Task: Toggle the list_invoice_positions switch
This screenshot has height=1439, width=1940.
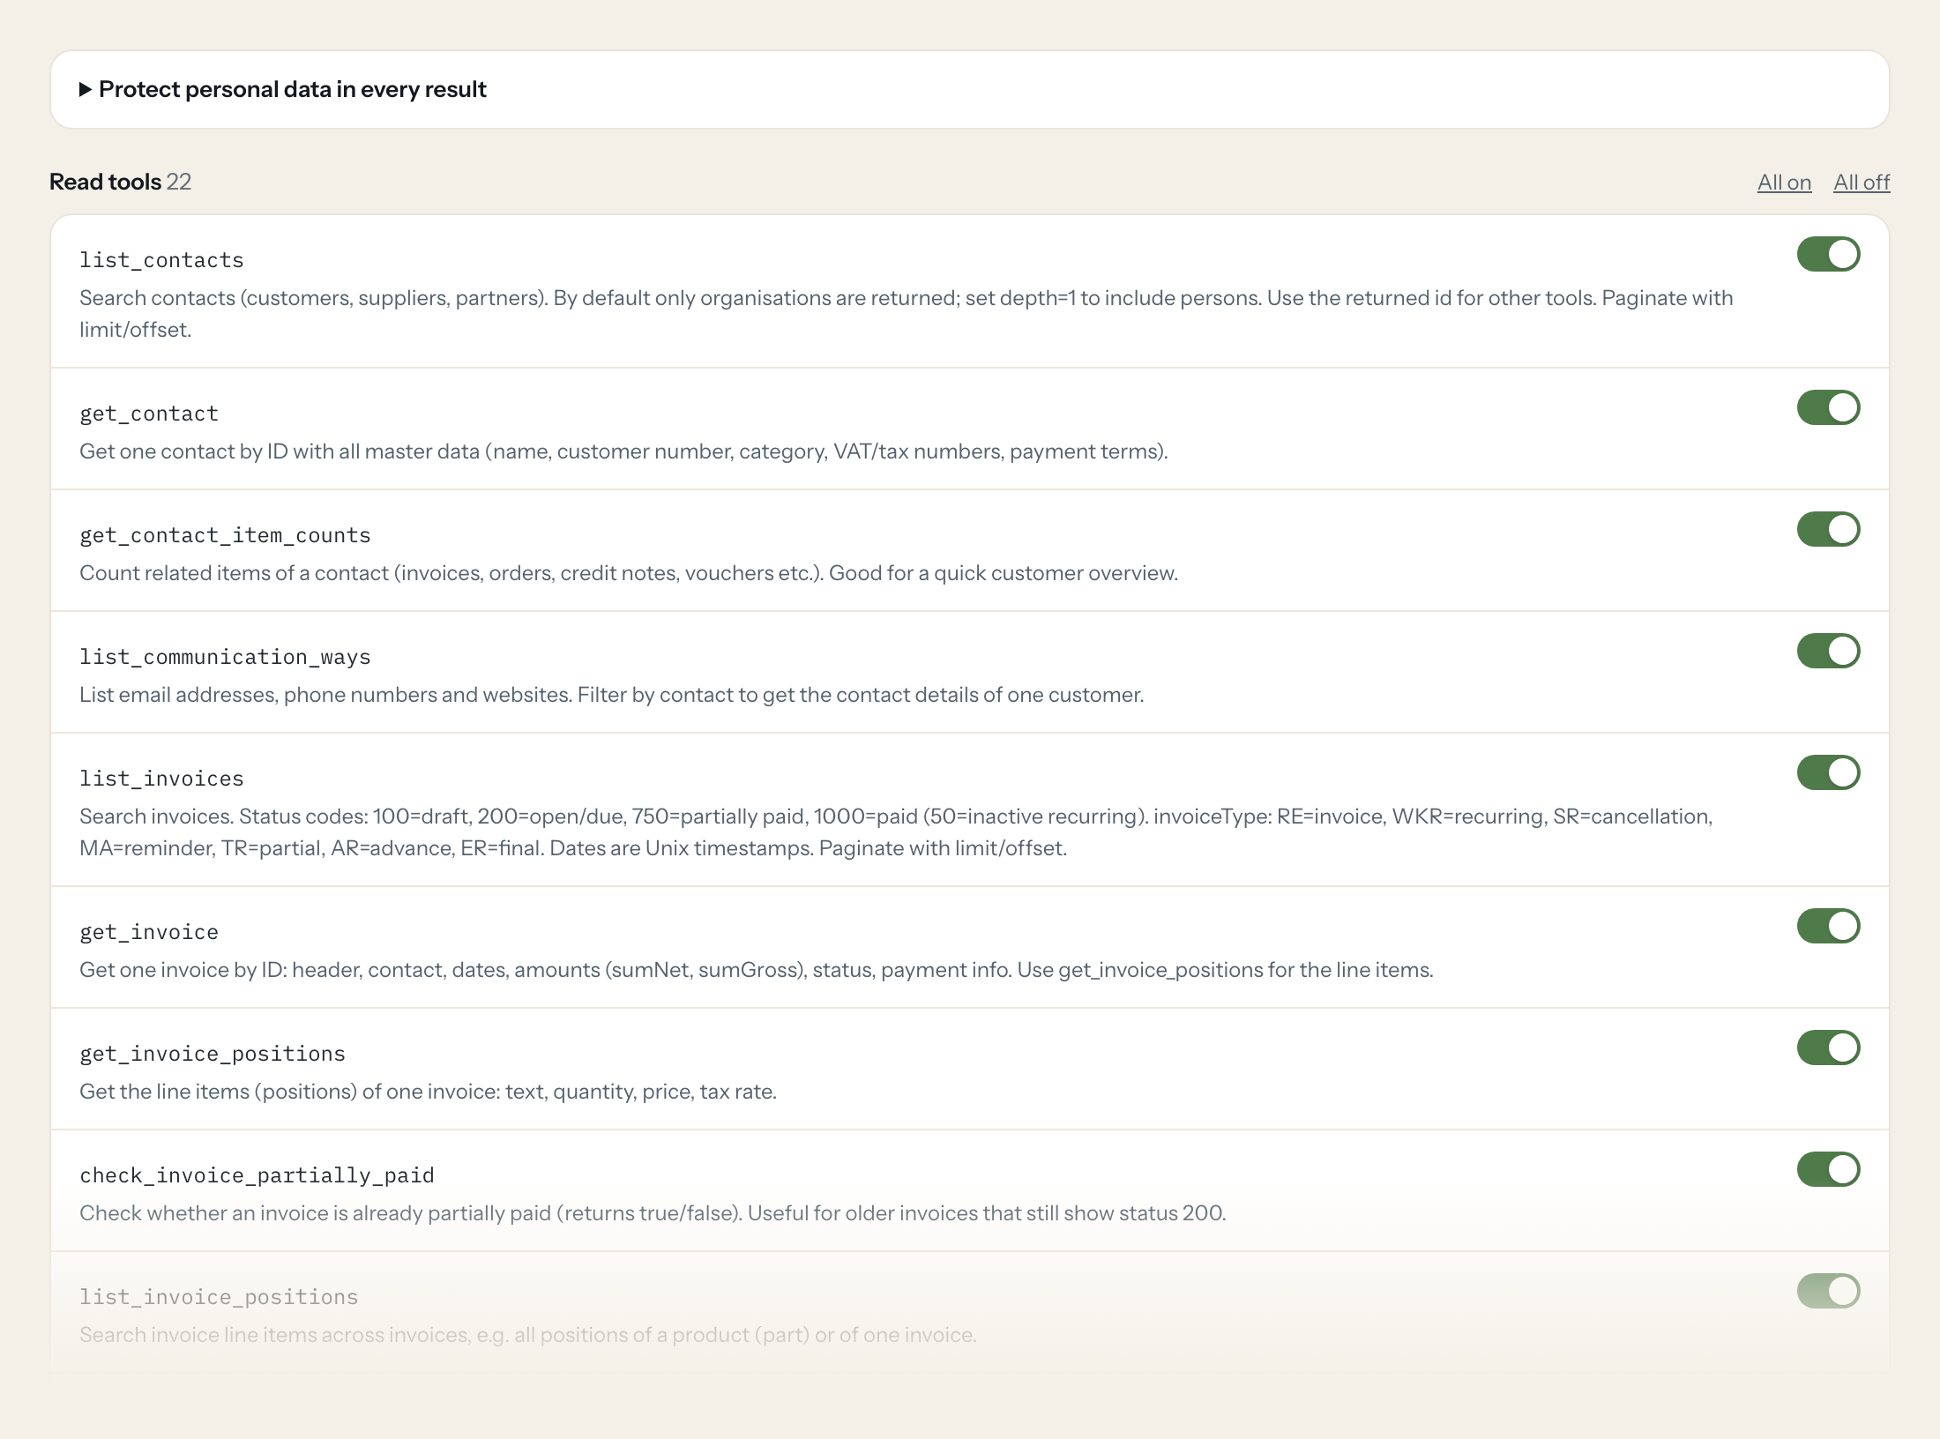Action: (x=1828, y=1291)
